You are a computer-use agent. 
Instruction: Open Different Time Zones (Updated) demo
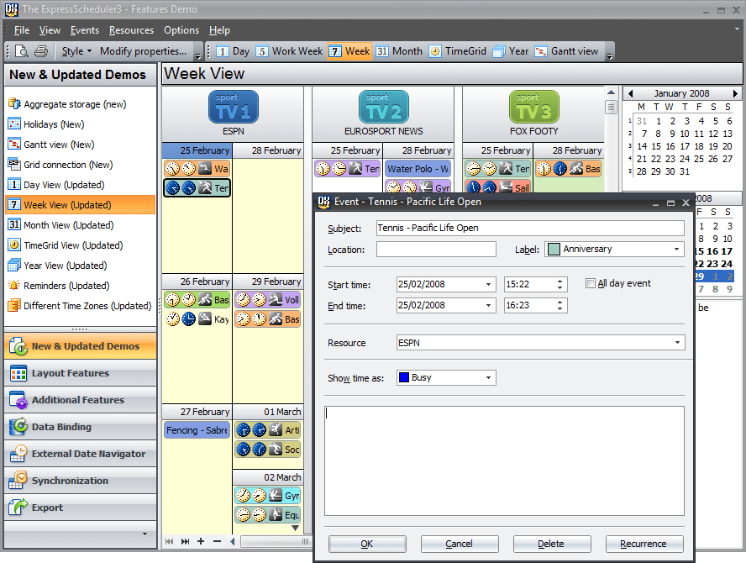(x=80, y=306)
